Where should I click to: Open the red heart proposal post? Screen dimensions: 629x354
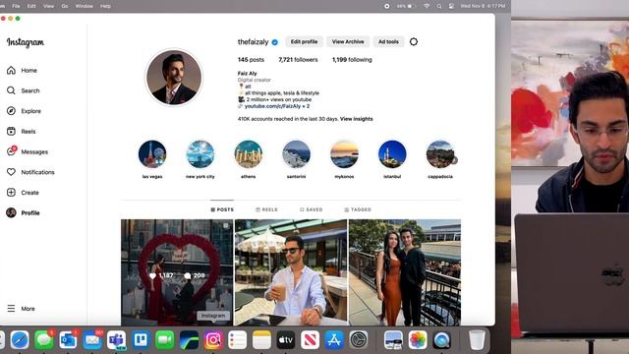[x=177, y=272]
